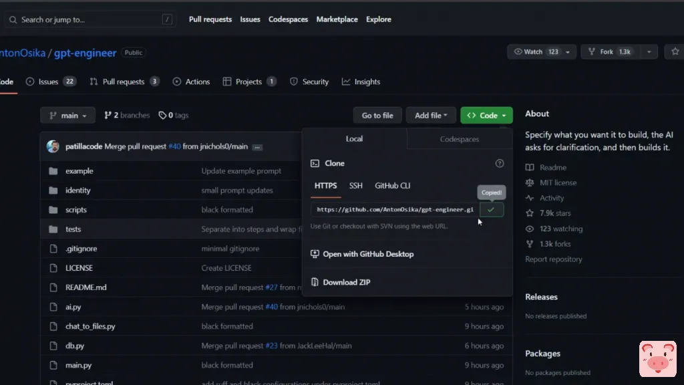Click the identity folder icon

click(x=53, y=190)
